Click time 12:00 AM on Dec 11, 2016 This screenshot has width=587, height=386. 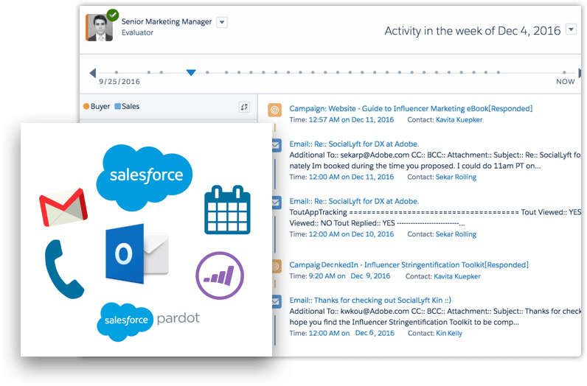click(351, 177)
